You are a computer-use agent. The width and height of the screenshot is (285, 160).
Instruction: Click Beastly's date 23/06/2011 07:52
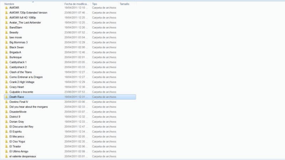(76, 32)
